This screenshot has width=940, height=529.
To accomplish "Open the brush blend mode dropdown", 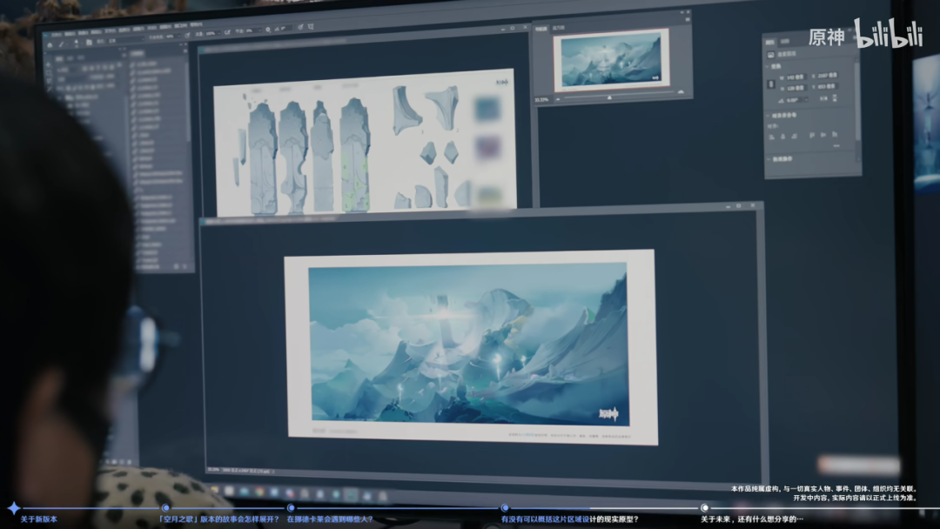I will 126,41.
